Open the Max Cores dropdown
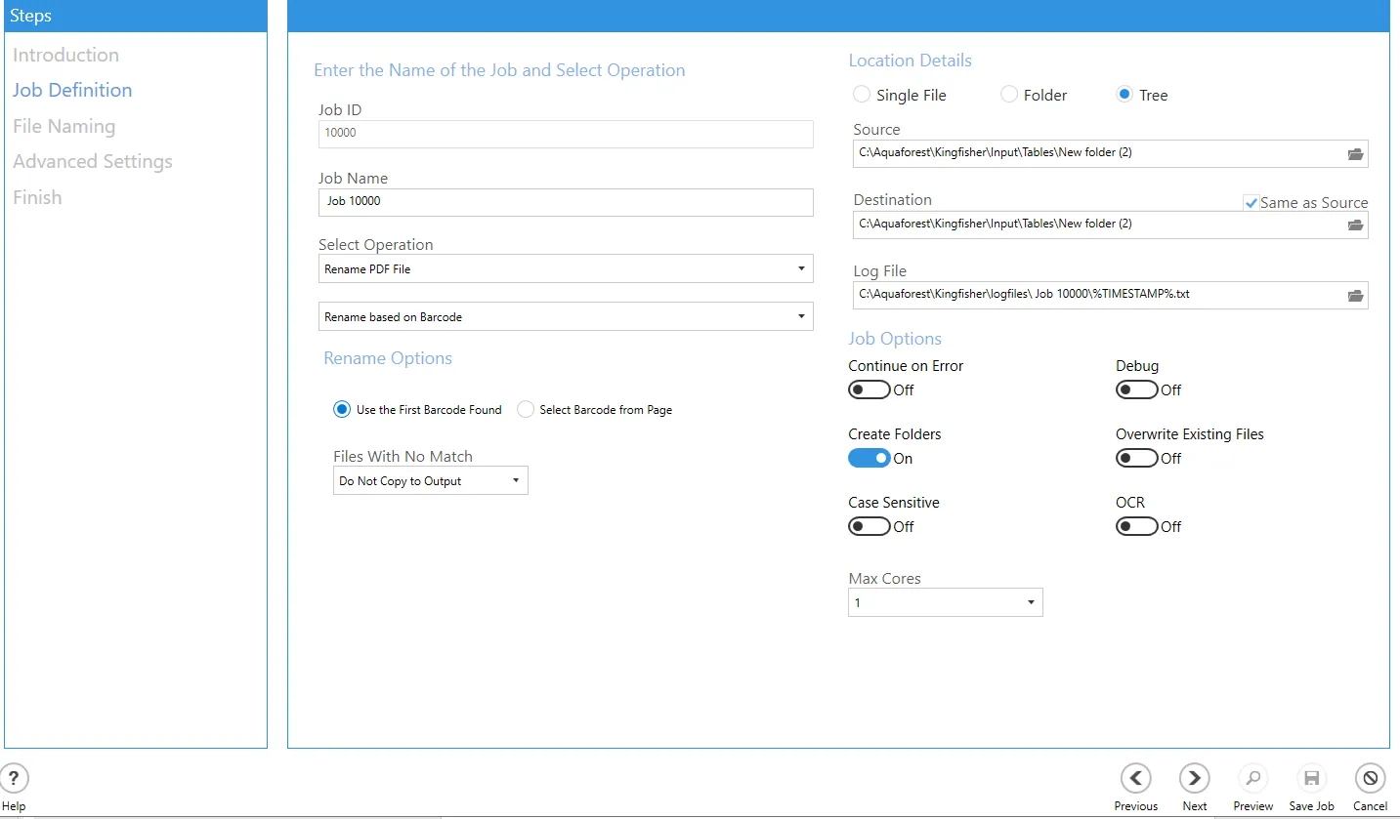 pyautogui.click(x=945, y=603)
